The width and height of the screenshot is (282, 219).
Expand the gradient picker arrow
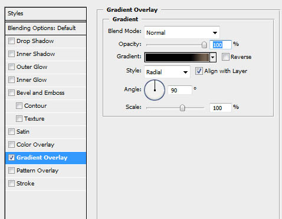pyautogui.click(x=213, y=57)
